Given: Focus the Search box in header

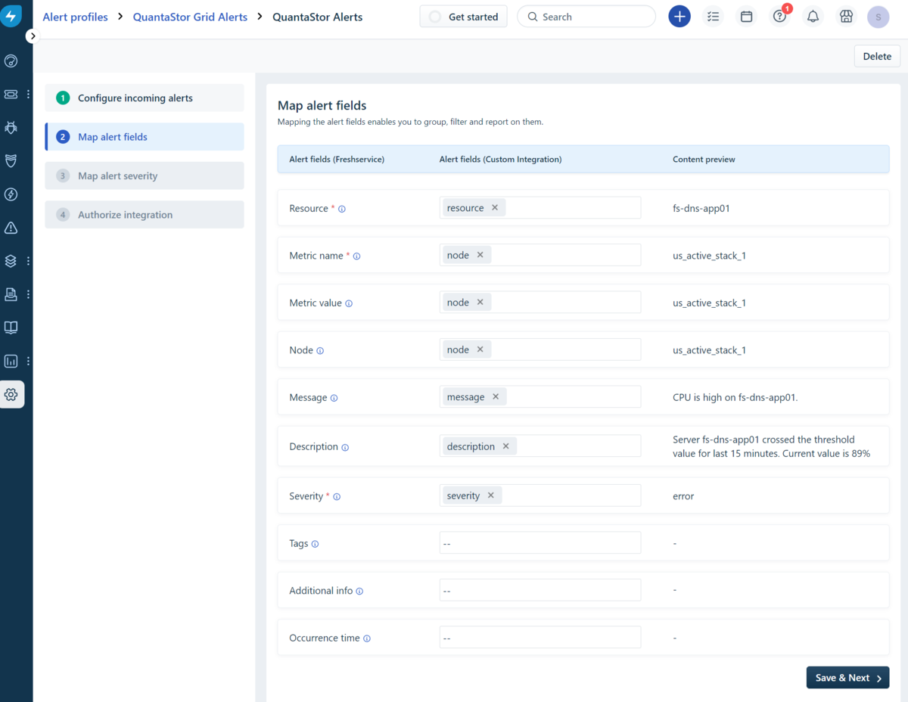Looking at the screenshot, I should tap(586, 17).
